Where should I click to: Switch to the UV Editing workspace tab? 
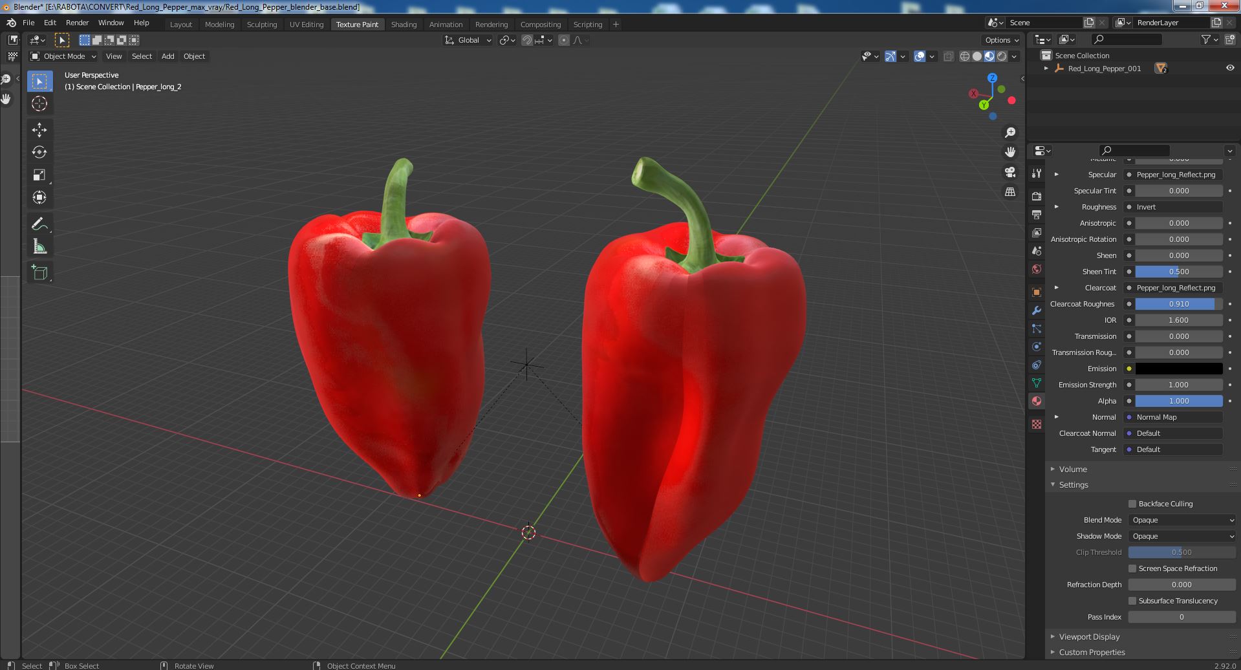click(x=307, y=25)
